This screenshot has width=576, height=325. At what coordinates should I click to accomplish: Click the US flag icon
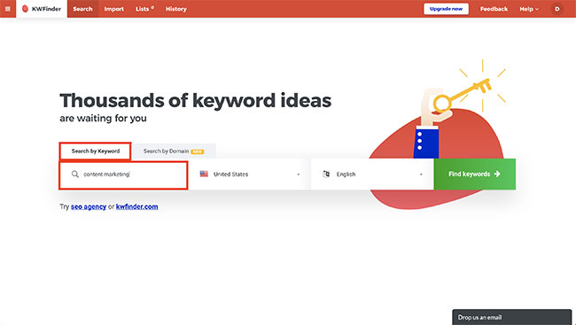(204, 174)
